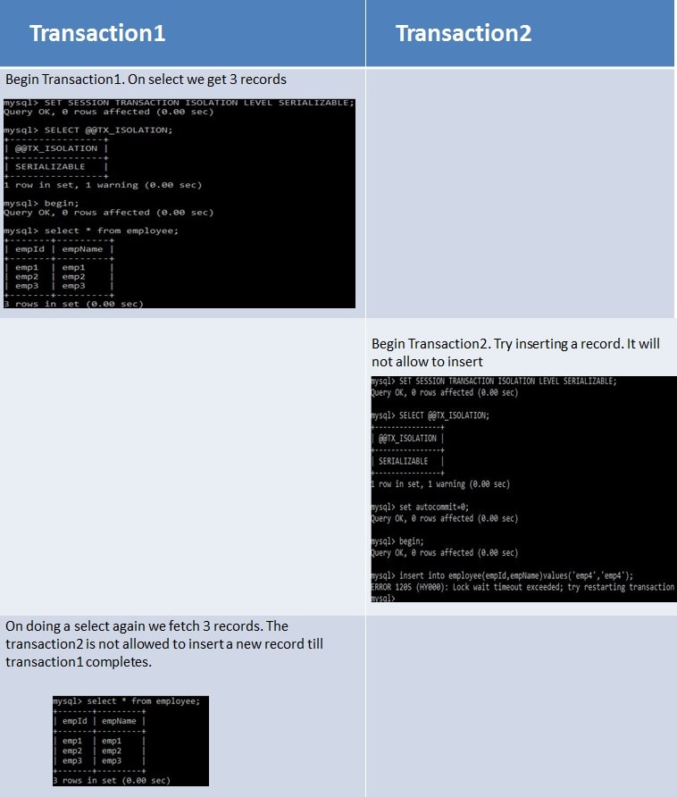Screen dimensions: 677x797
Task: Click 'On doing a select again' paragraph
Action: point(164,644)
